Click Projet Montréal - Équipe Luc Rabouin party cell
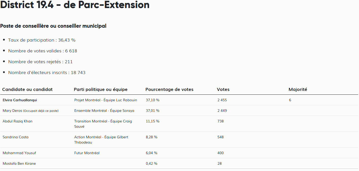This screenshot has height=171, width=359. tap(106, 100)
